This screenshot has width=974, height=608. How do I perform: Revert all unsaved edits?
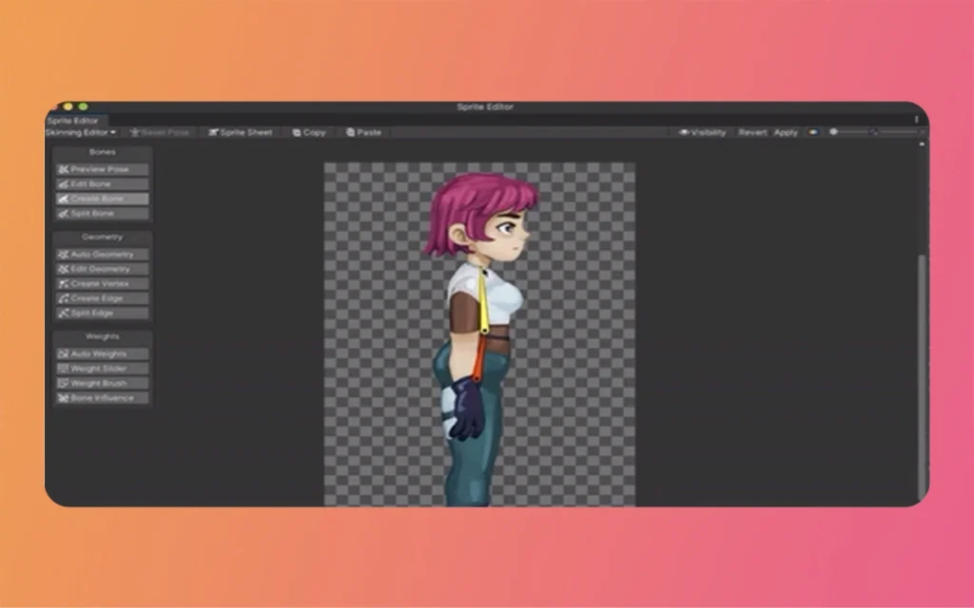click(752, 132)
